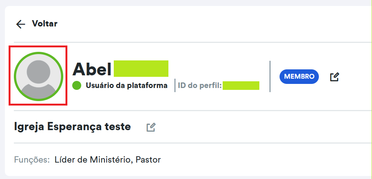
Task: Click the green platform user status dot
Action: point(77,86)
